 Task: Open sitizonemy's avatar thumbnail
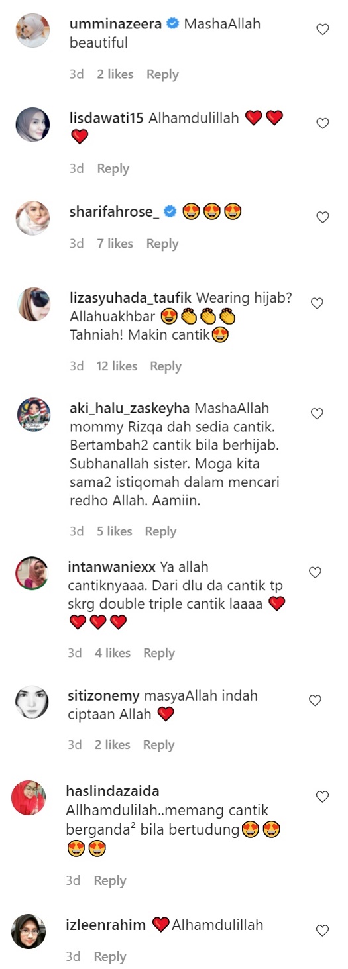point(32,702)
